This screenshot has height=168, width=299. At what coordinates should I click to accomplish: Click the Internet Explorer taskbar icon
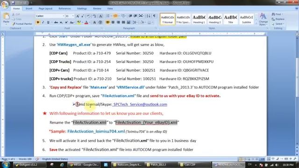62,165
